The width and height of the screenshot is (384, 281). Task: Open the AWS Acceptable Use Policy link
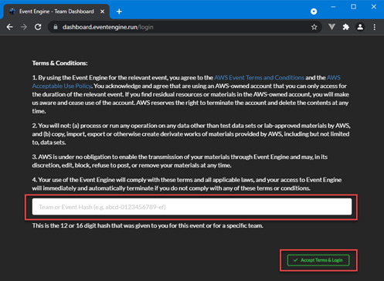(x=186, y=82)
